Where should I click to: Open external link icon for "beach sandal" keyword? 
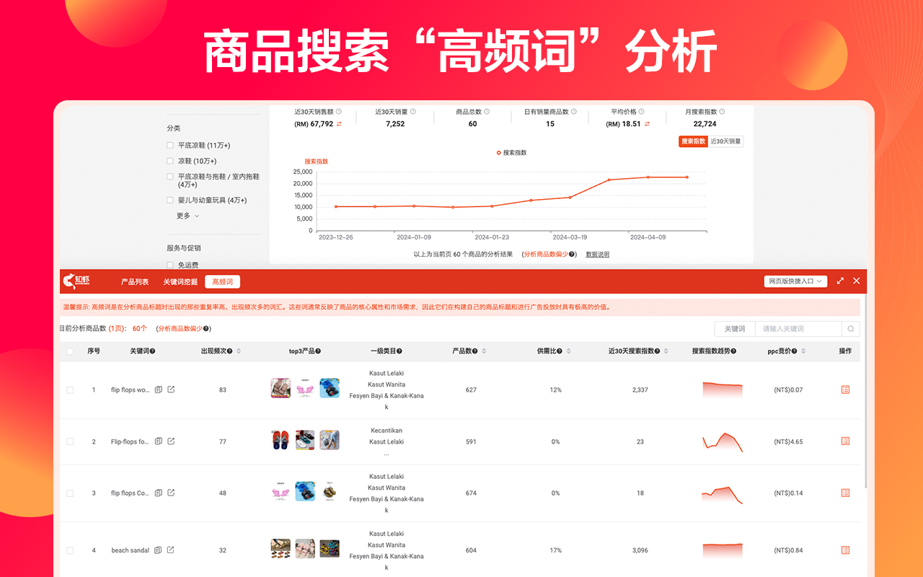click(x=170, y=550)
